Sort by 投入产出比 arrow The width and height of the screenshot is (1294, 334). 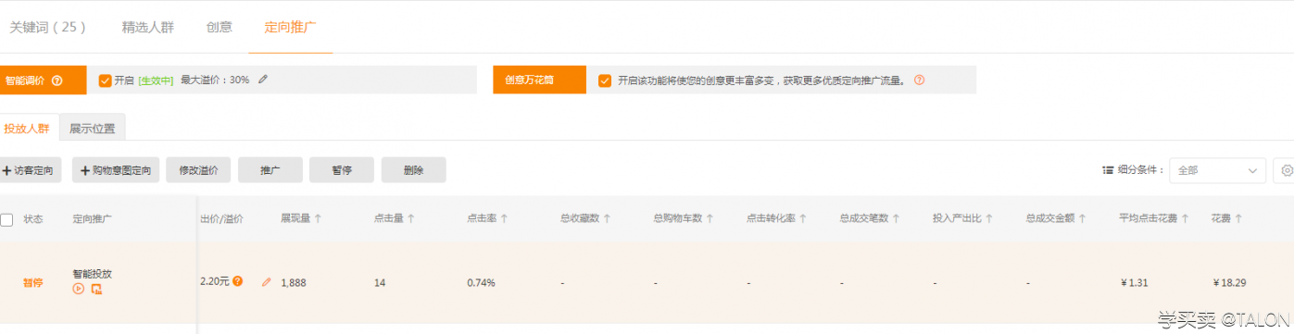[989, 219]
